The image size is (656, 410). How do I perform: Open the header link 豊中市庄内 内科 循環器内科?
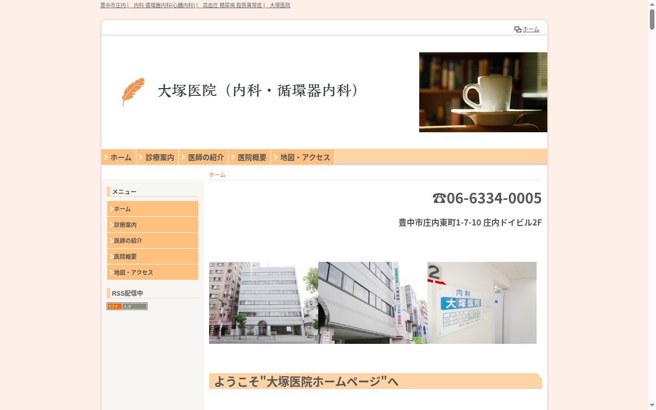[195, 5]
